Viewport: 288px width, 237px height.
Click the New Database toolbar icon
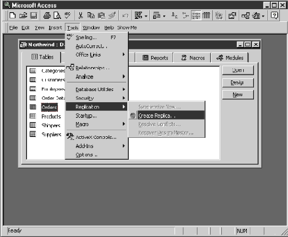click(x=12, y=16)
